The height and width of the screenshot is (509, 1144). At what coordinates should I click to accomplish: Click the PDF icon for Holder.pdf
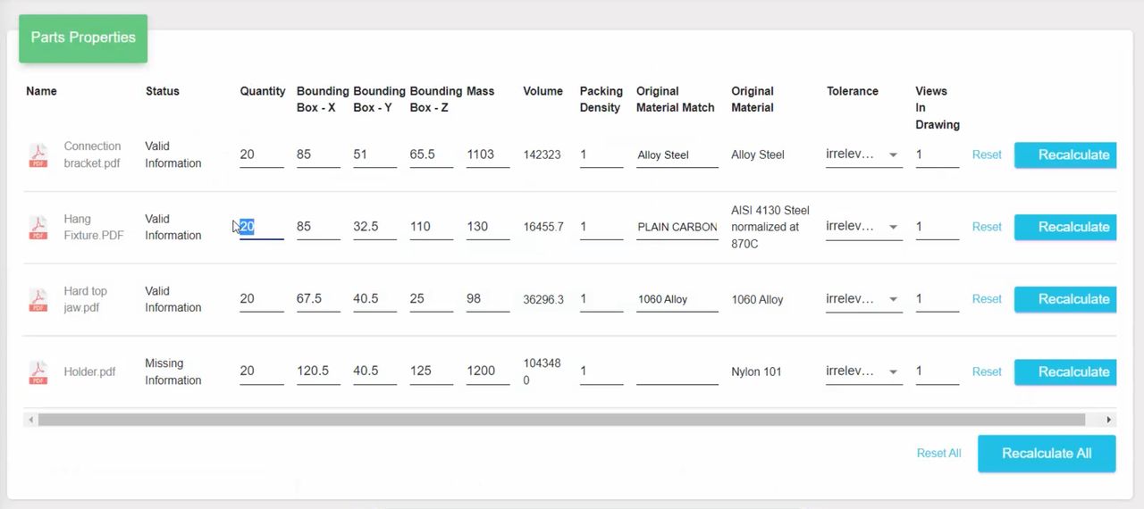tap(38, 372)
